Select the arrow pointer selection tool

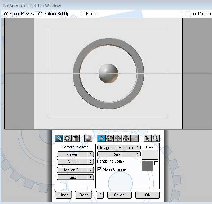point(147,138)
